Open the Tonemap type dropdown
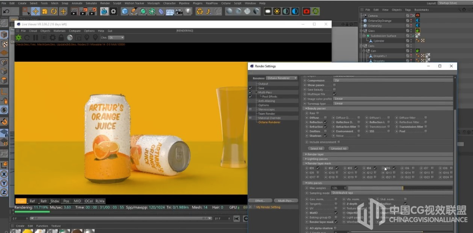 tap(393, 104)
